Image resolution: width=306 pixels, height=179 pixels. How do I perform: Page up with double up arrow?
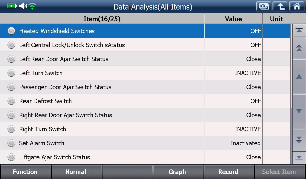coord(299,48)
